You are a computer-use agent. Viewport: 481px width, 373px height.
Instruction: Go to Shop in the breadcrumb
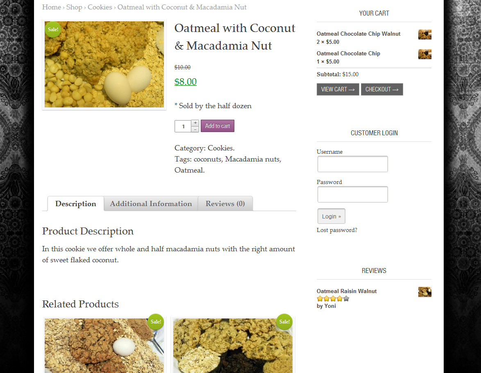coord(74,7)
